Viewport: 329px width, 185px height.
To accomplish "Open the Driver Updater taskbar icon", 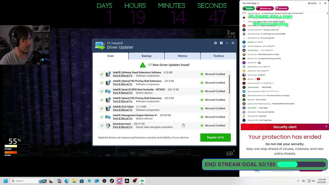I will pos(142,181).
